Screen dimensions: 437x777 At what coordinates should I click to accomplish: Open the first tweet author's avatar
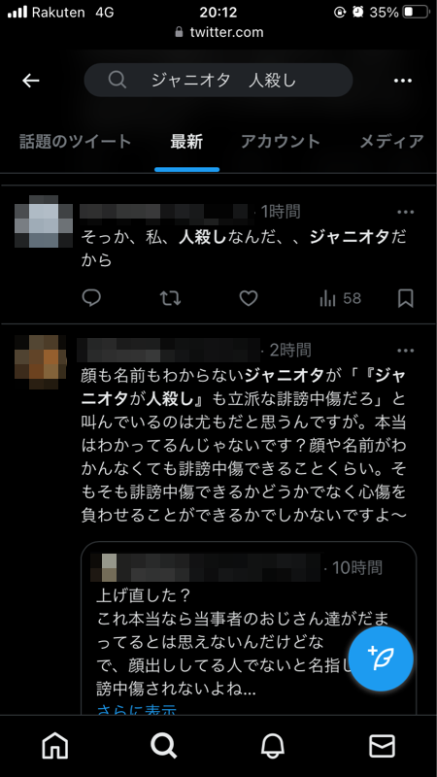(44, 221)
